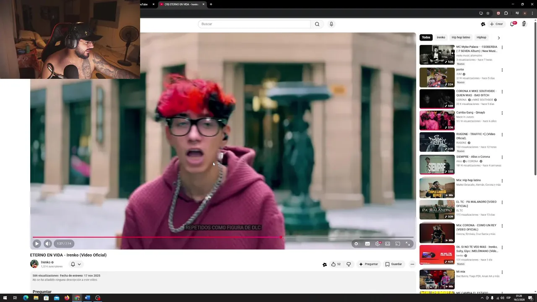Open a new browser tab
The width and height of the screenshot is (537, 302).
(x=211, y=4)
